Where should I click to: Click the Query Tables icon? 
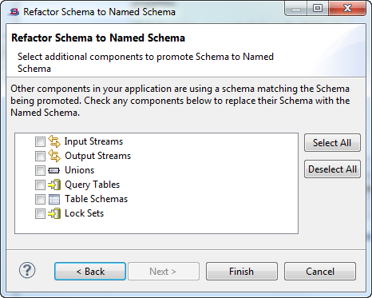click(x=54, y=185)
